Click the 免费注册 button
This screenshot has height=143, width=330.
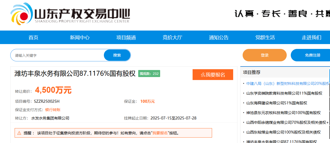pos(311,55)
